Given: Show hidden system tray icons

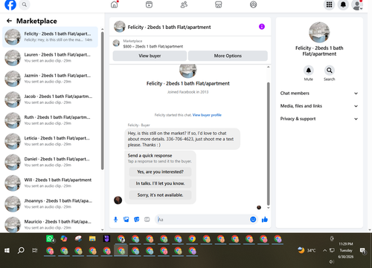Looking at the screenshot, I should tap(324, 251).
